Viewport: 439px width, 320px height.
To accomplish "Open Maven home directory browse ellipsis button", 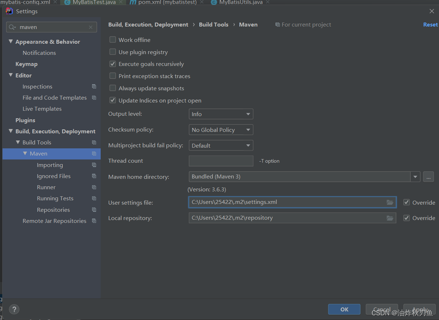I will (x=429, y=177).
